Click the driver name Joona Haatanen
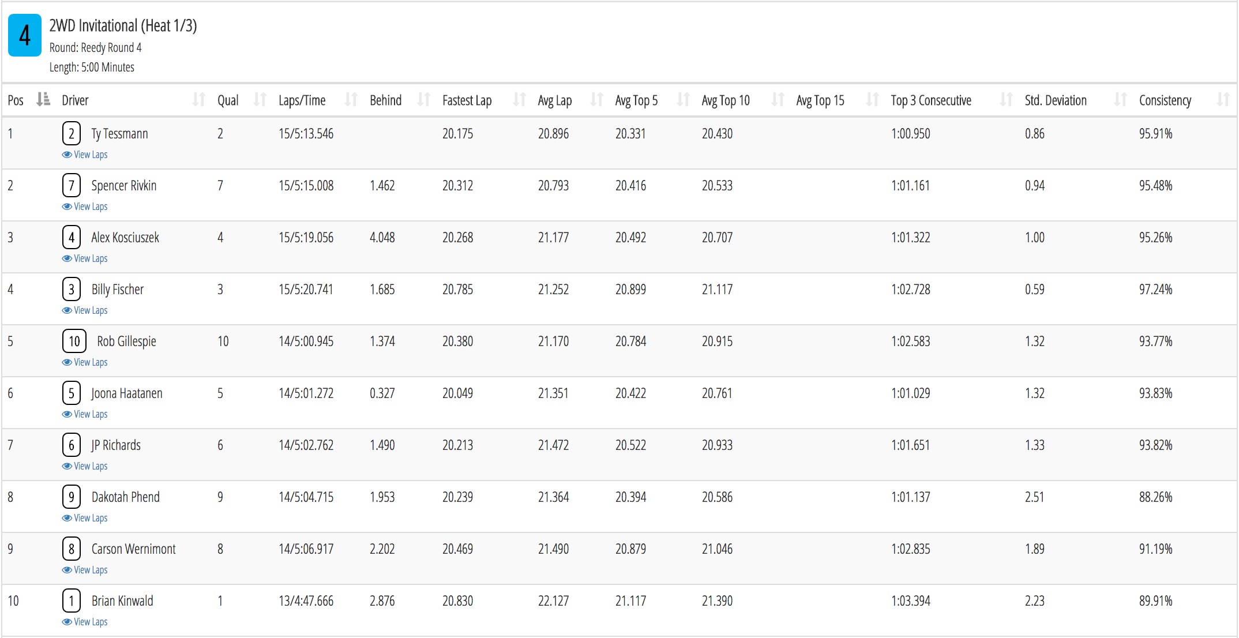 coord(126,393)
